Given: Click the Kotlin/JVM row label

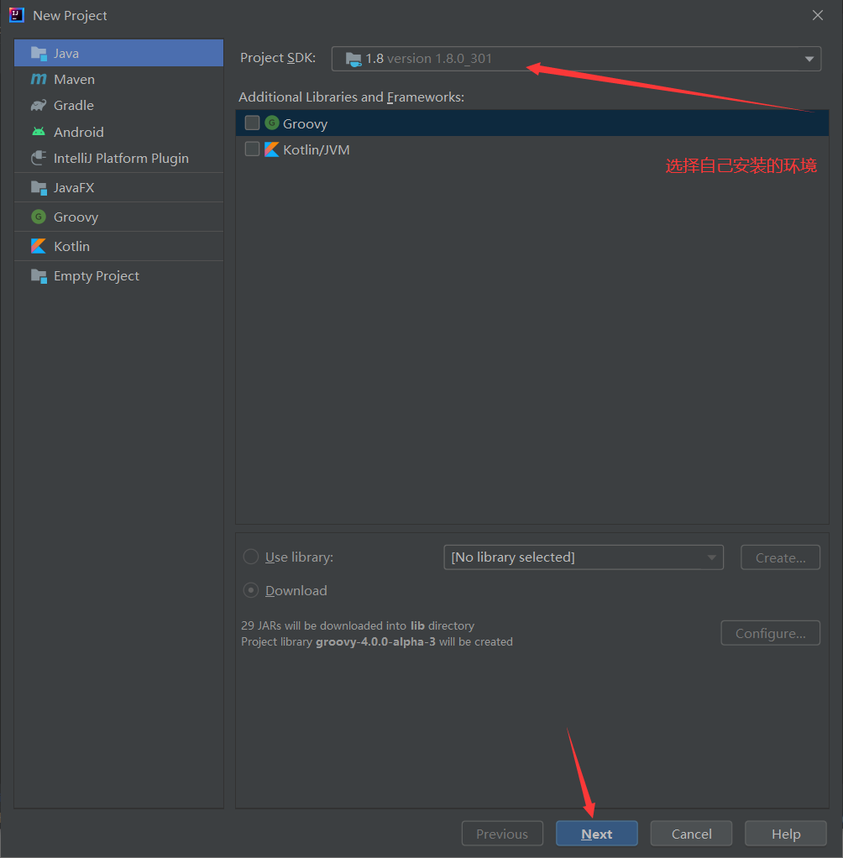Looking at the screenshot, I should click(x=316, y=149).
